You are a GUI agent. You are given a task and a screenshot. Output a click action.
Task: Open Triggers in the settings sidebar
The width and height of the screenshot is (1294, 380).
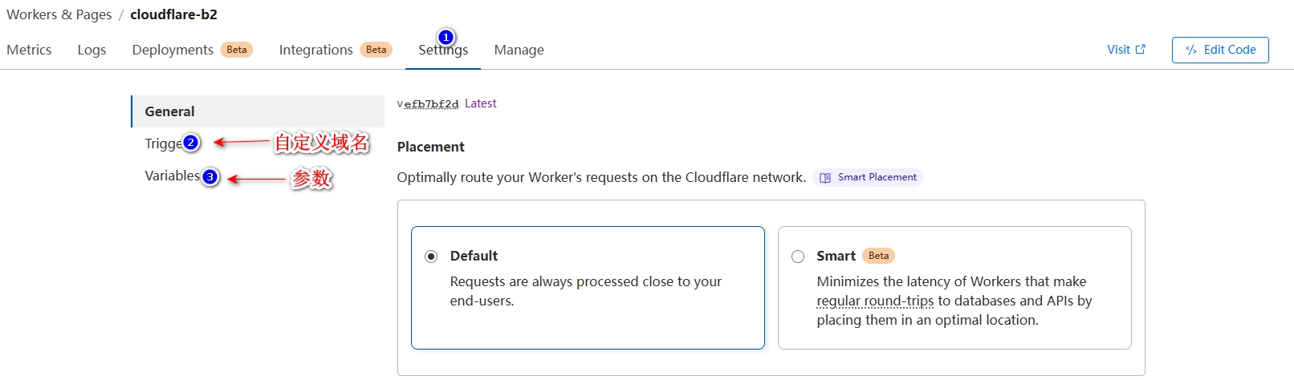pyautogui.click(x=163, y=144)
